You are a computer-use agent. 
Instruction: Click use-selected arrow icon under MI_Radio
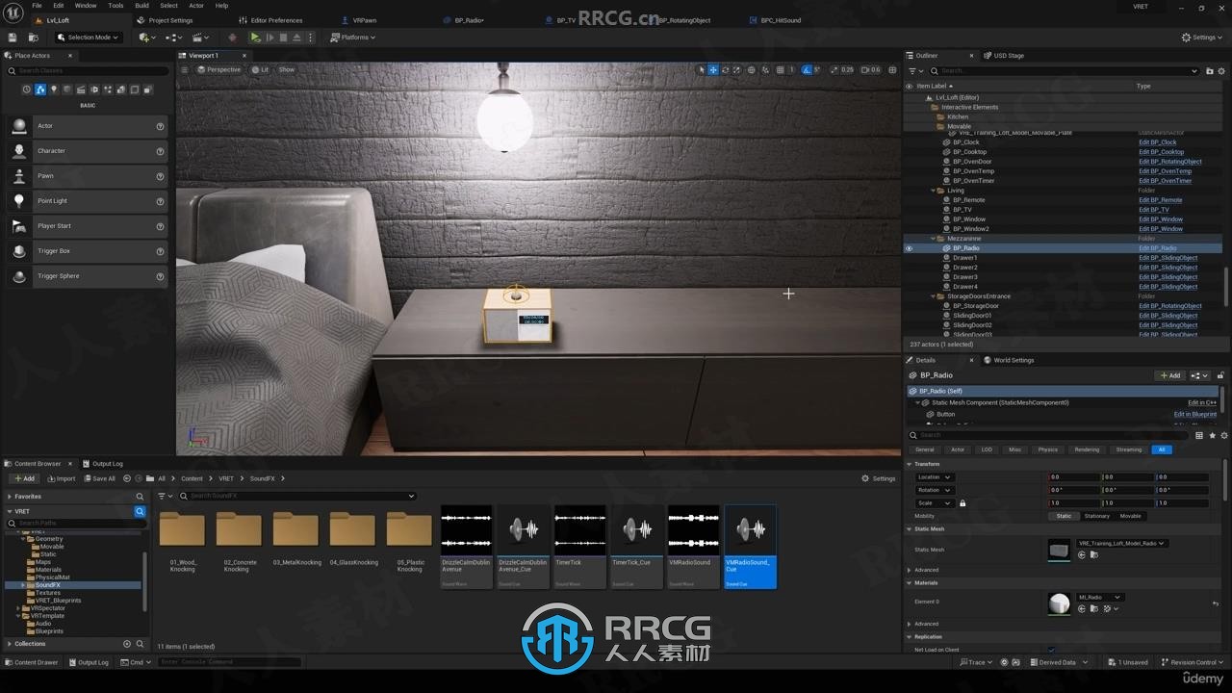[x=1082, y=608]
